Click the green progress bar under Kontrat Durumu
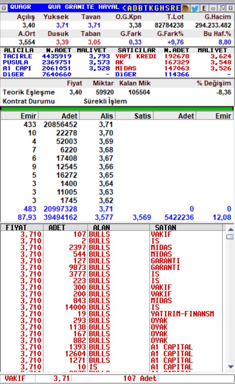This screenshot has width=235, height=384. click(117, 109)
